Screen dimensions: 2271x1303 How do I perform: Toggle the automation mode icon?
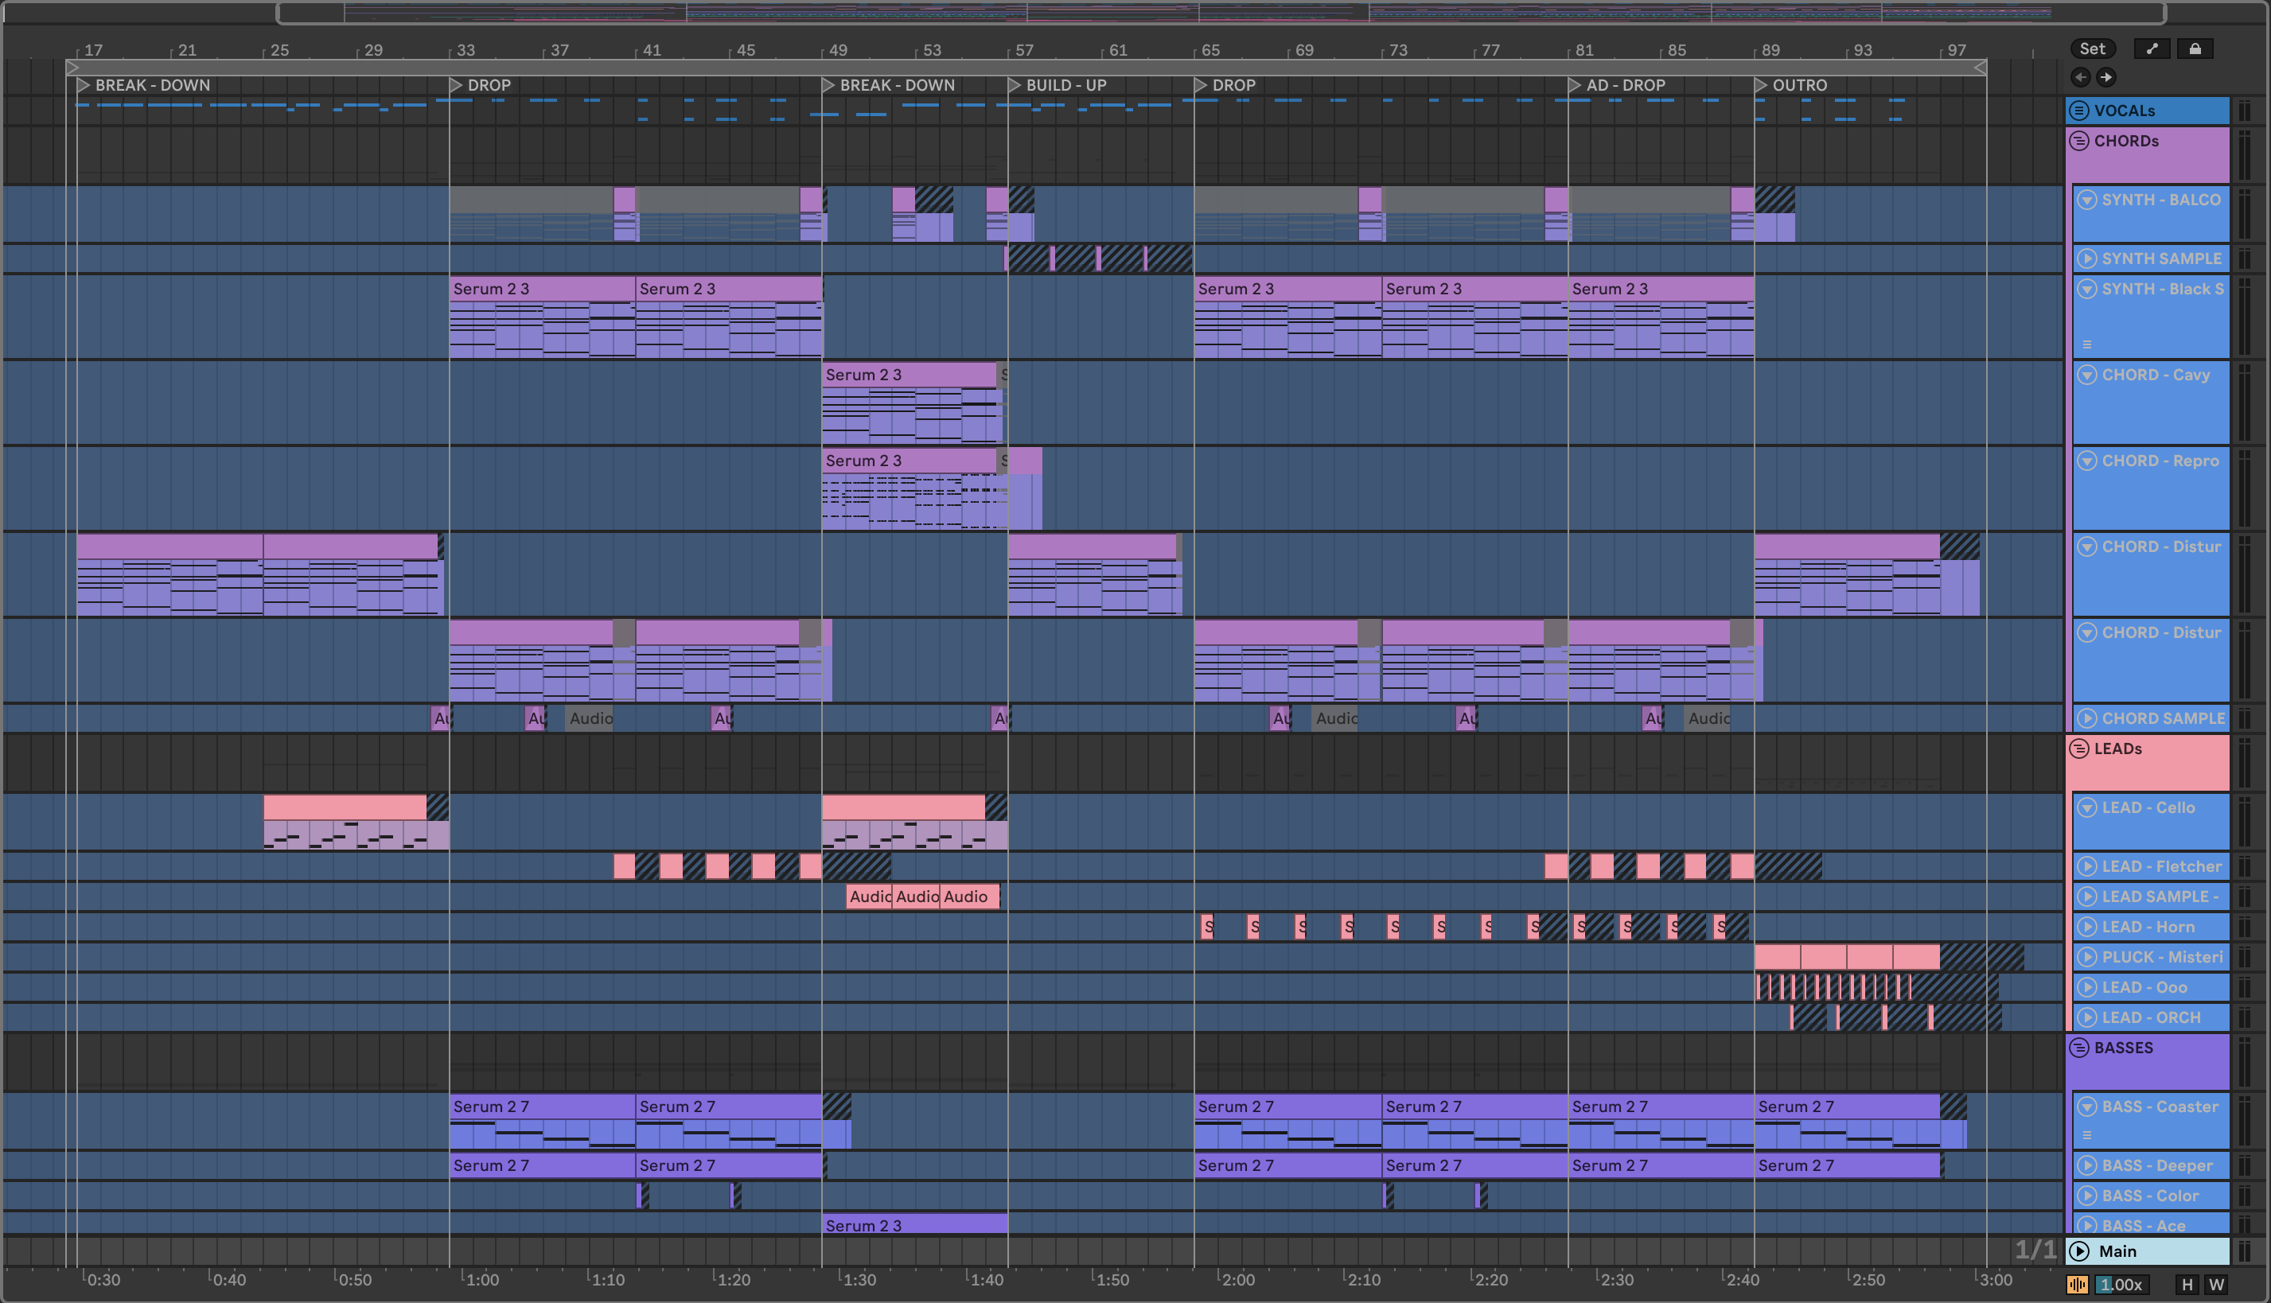tap(2152, 49)
